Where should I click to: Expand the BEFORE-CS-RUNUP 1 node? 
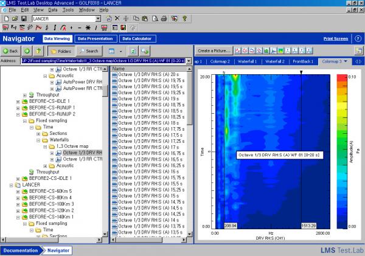[18, 108]
